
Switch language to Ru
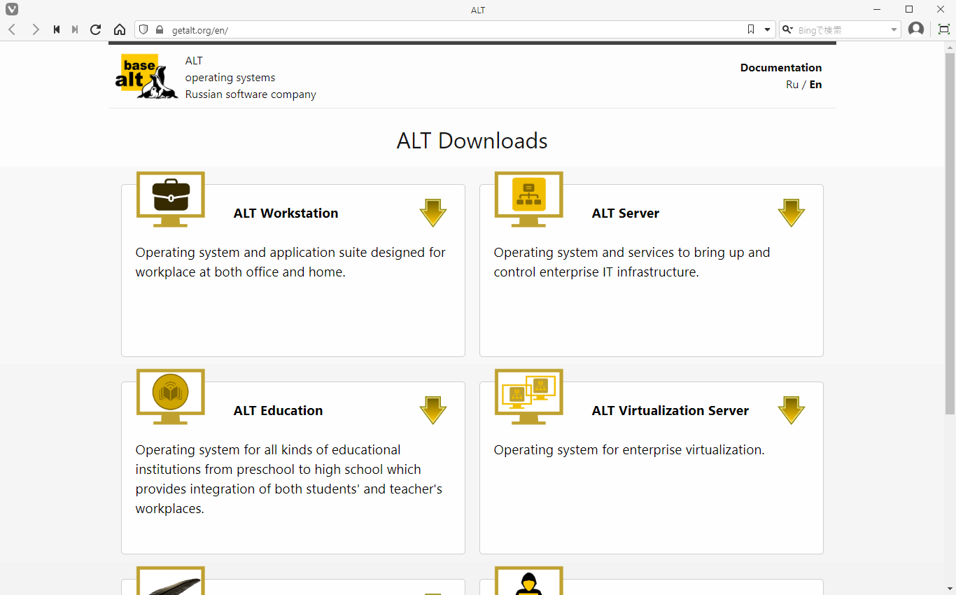pos(792,85)
